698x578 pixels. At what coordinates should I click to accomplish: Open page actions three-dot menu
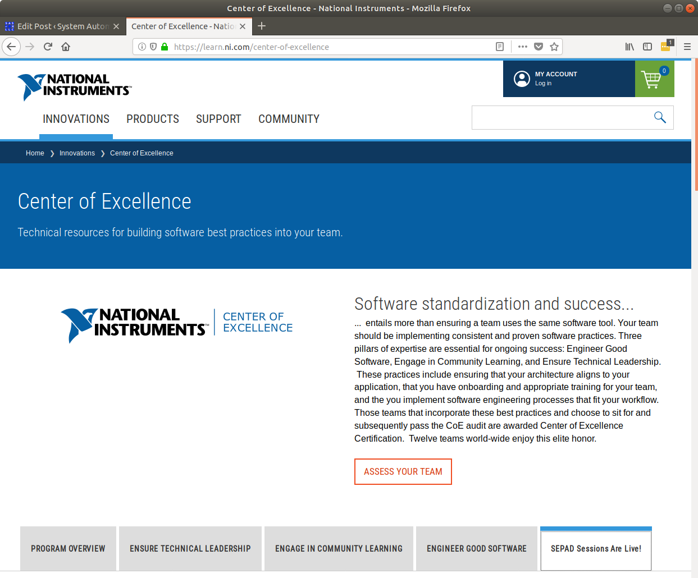[x=523, y=47]
